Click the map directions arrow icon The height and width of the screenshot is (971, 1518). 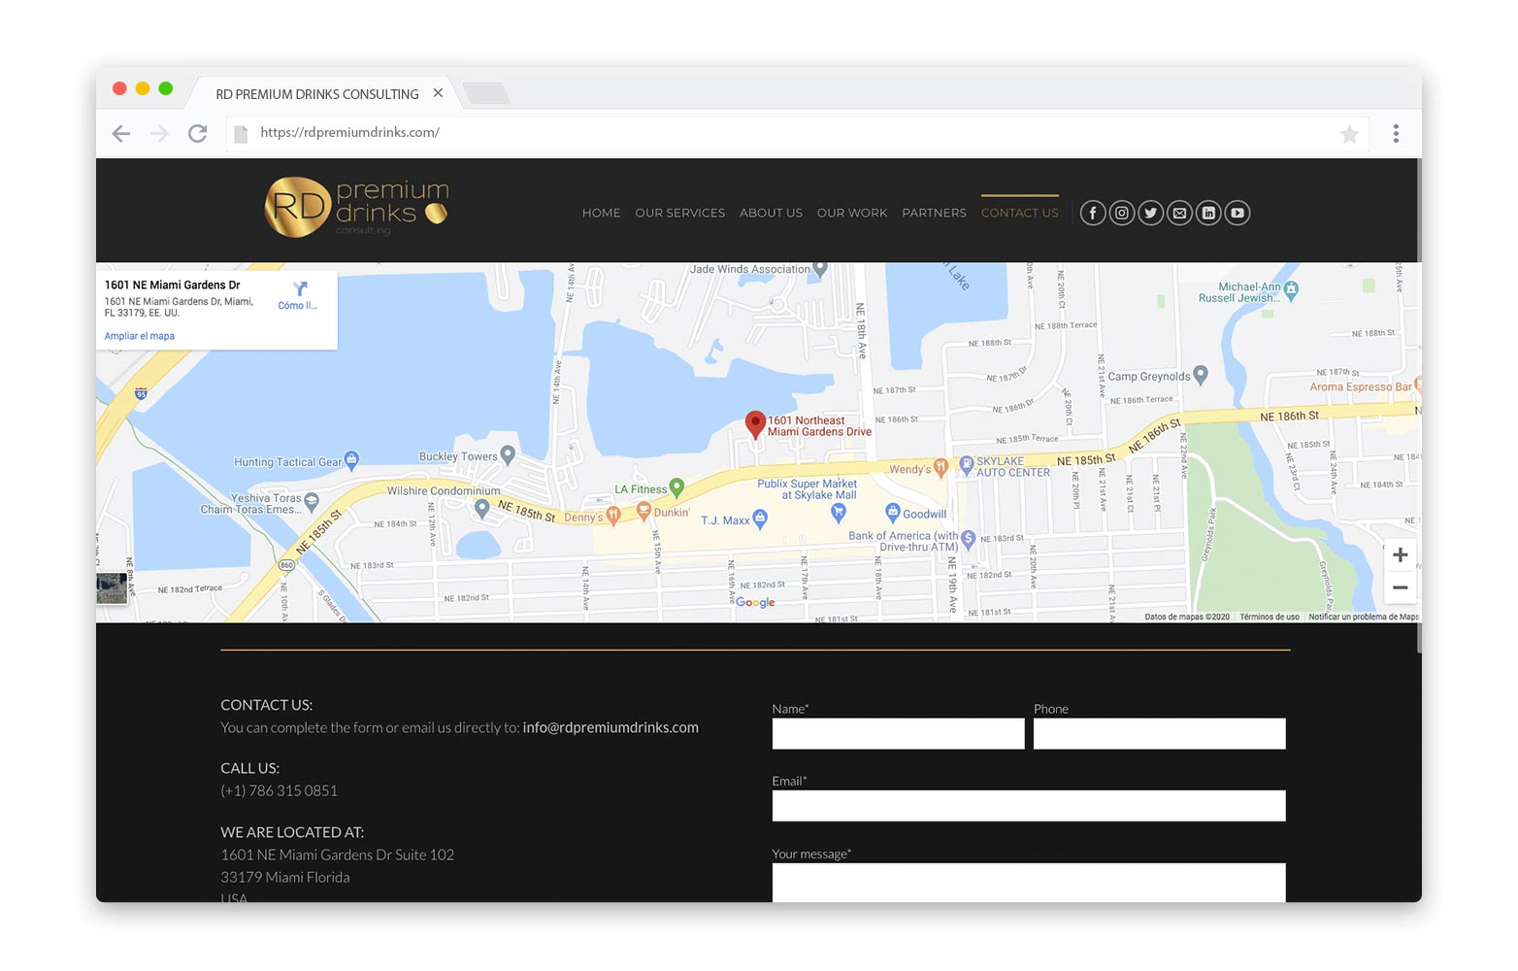(x=299, y=289)
